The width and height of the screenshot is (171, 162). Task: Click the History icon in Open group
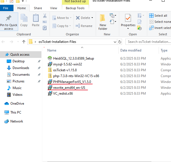click(139, 28)
